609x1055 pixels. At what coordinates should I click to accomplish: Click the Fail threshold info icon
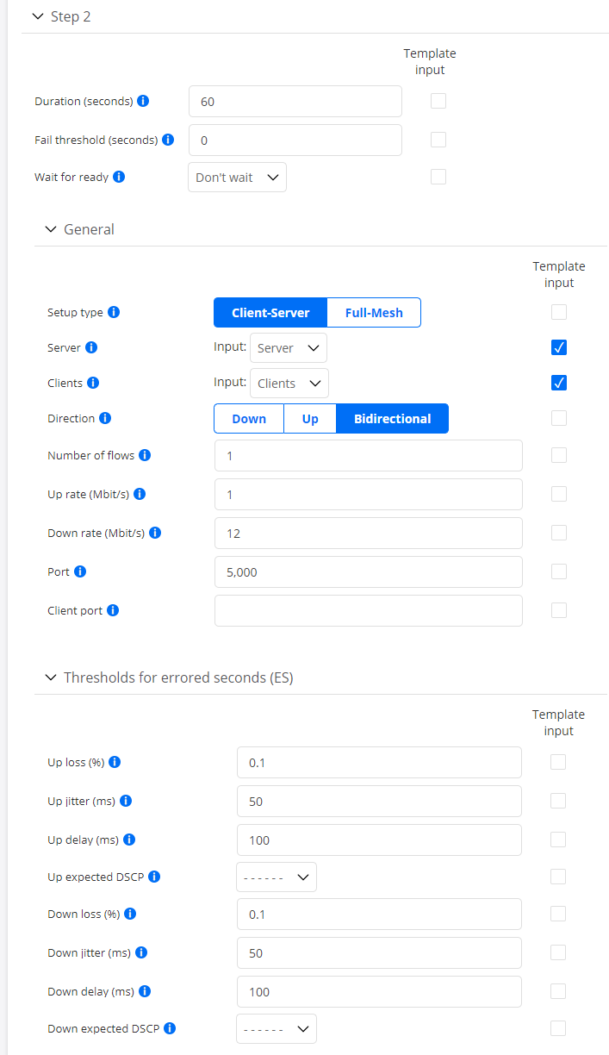pos(168,140)
